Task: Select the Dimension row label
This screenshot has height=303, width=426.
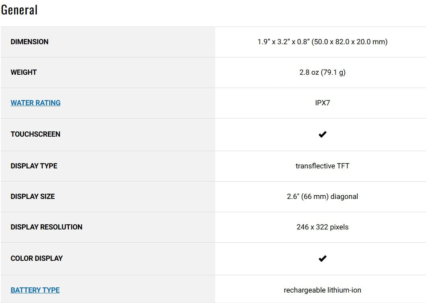Action: click(x=29, y=42)
